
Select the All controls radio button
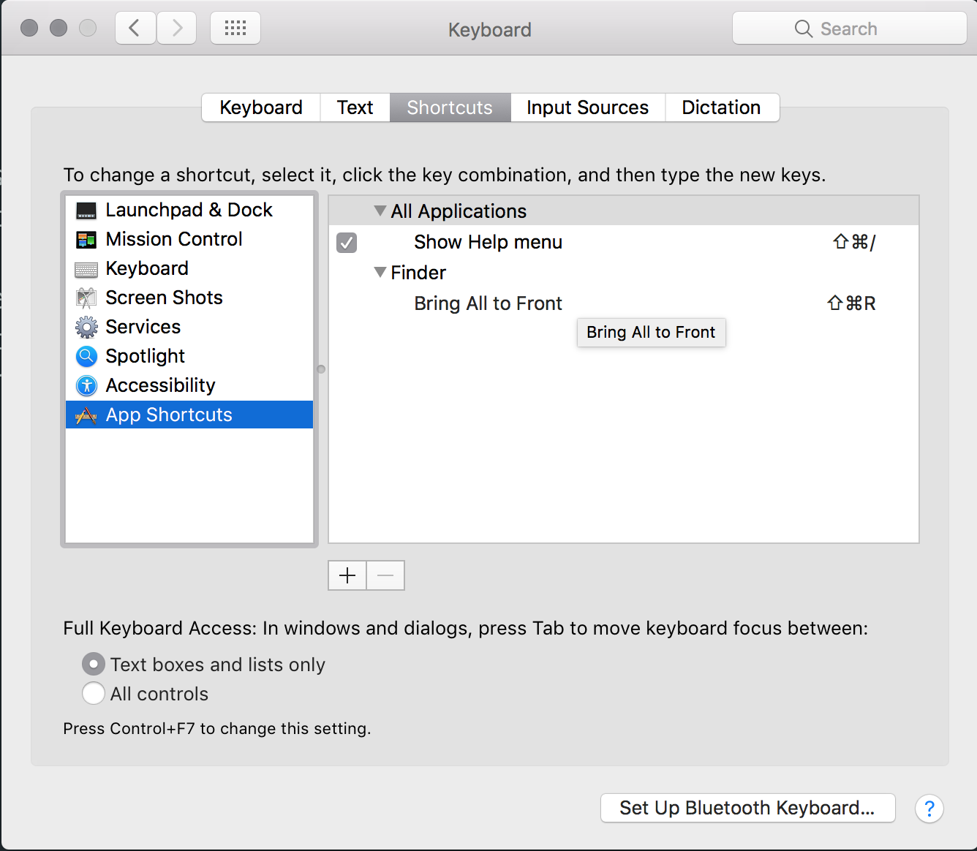[94, 693]
